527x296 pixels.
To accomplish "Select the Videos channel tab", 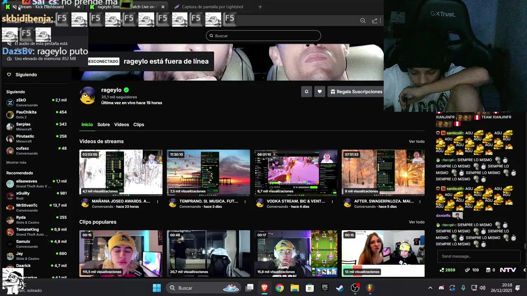I will [121, 125].
